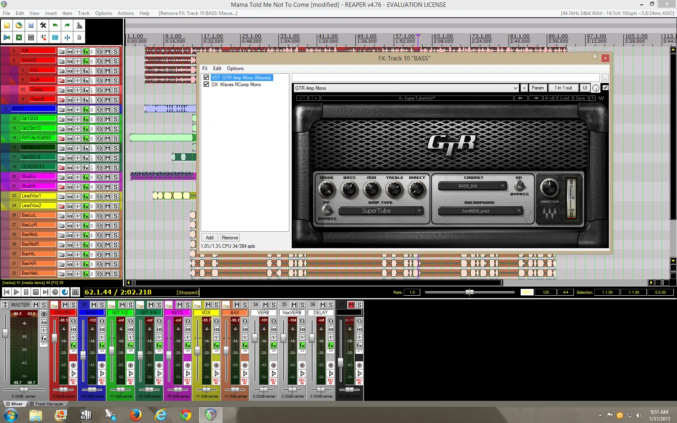Pin the FX window on top
This screenshot has width=677, height=423.
point(595,57)
